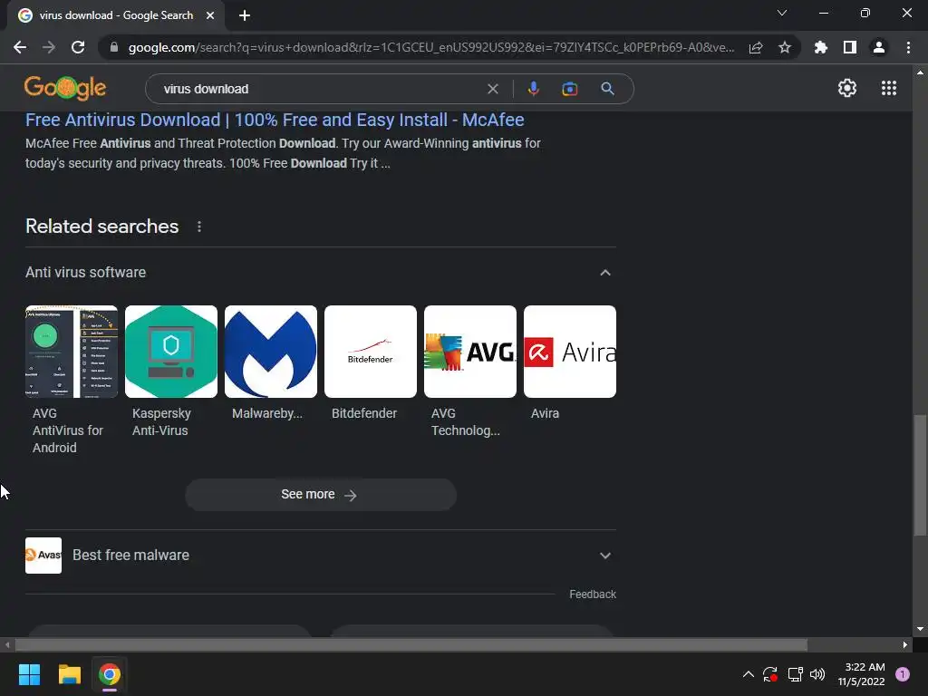Open a new browser tab
The width and height of the screenshot is (928, 696).
(245, 15)
